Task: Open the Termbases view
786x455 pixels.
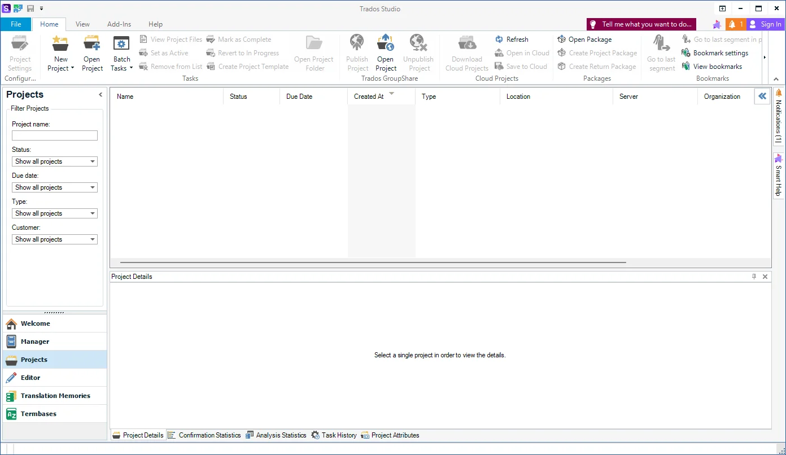Action: (55, 414)
